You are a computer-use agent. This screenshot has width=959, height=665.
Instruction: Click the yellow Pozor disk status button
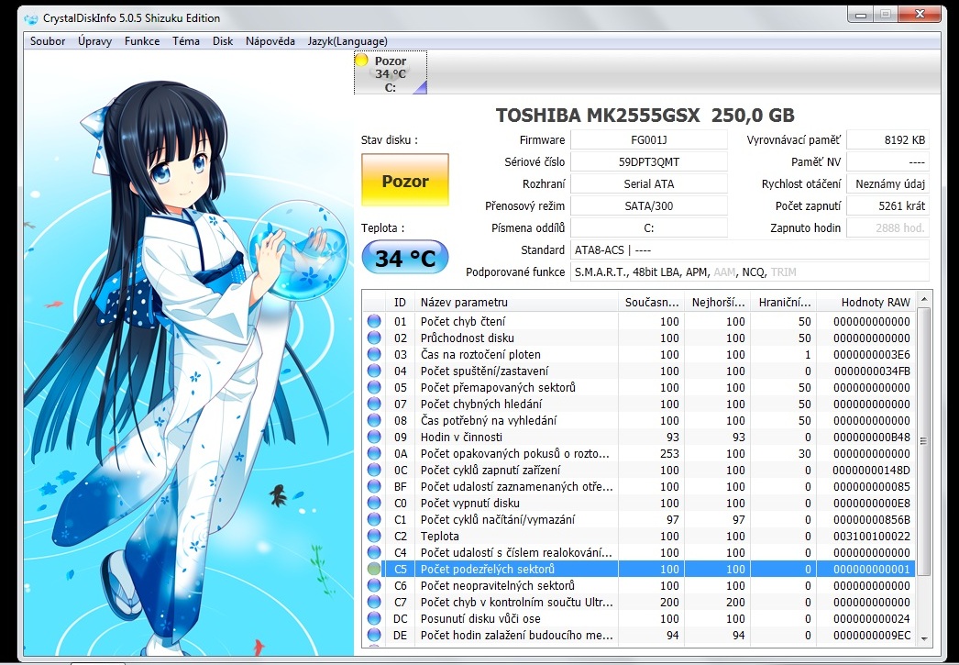pos(405,180)
